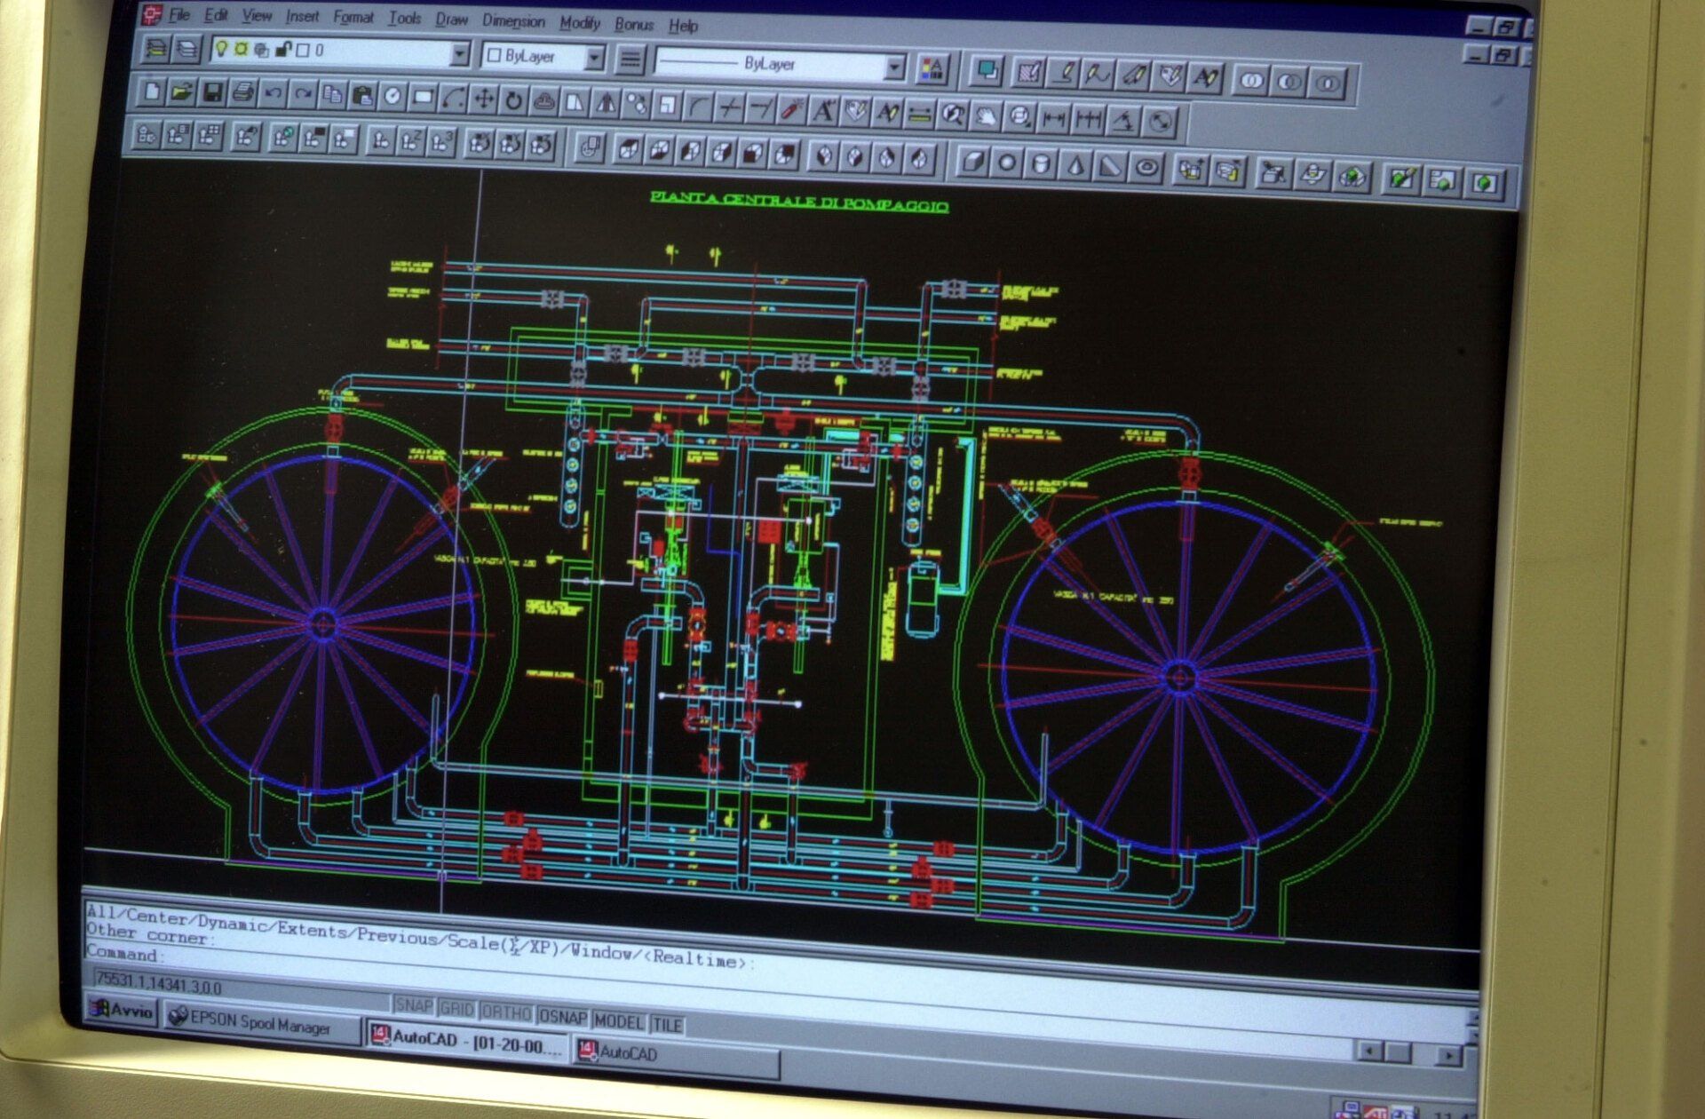The image size is (1705, 1119).
Task: Toggle SNAP mode in status bar
Action: click(x=413, y=1006)
